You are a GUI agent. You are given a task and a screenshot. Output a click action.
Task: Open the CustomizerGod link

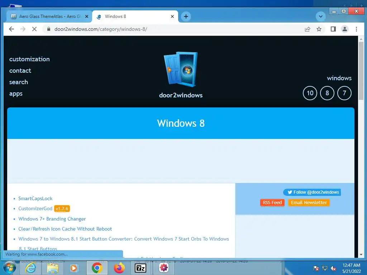[x=35, y=208]
